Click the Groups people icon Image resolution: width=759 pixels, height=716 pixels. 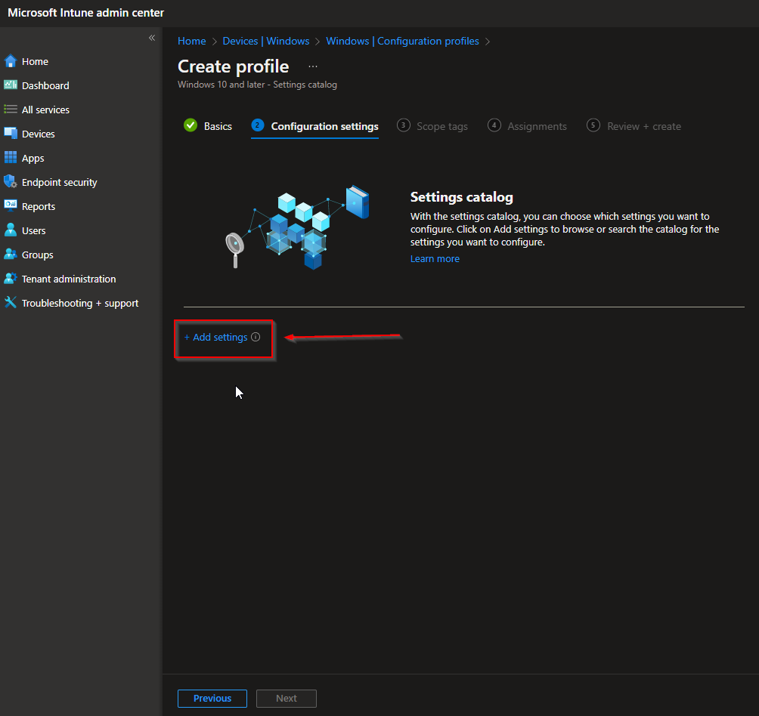pos(10,255)
